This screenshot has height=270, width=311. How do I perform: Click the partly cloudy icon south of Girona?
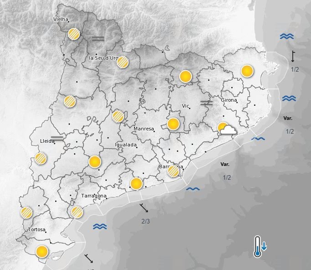click(x=227, y=129)
